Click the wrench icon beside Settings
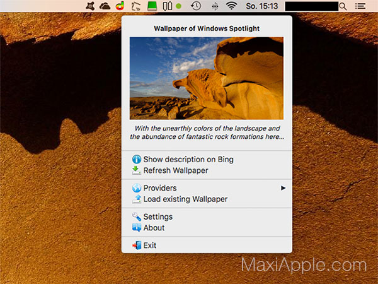Screen dimensions: 378x284 [x=137, y=216]
